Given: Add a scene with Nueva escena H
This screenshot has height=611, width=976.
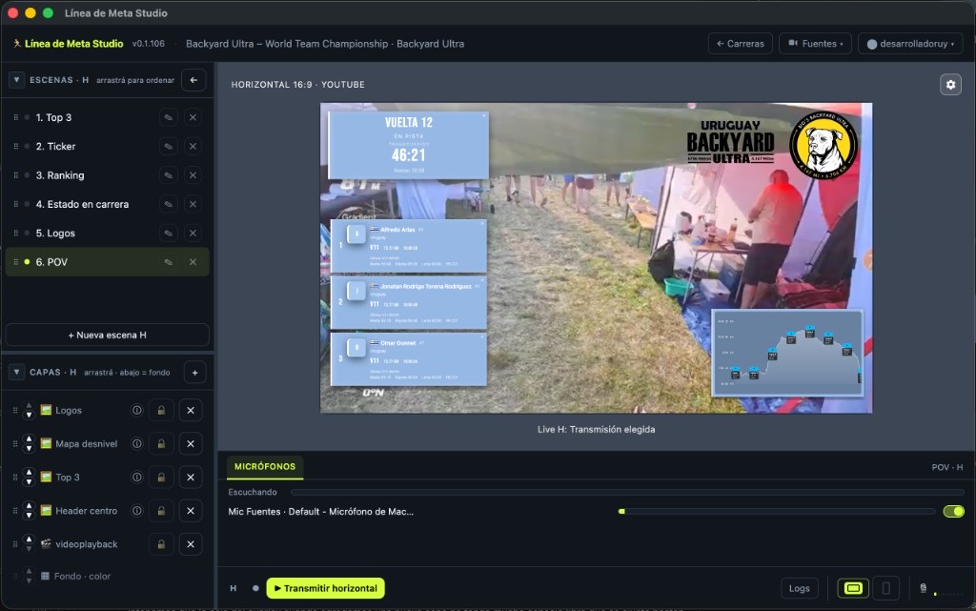Looking at the screenshot, I should coord(107,335).
